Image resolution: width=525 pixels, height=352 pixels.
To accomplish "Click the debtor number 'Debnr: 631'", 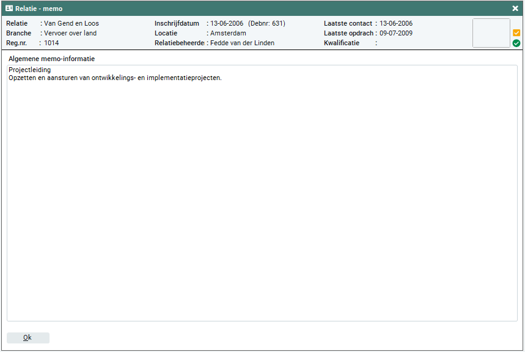I will pyautogui.click(x=266, y=24).
